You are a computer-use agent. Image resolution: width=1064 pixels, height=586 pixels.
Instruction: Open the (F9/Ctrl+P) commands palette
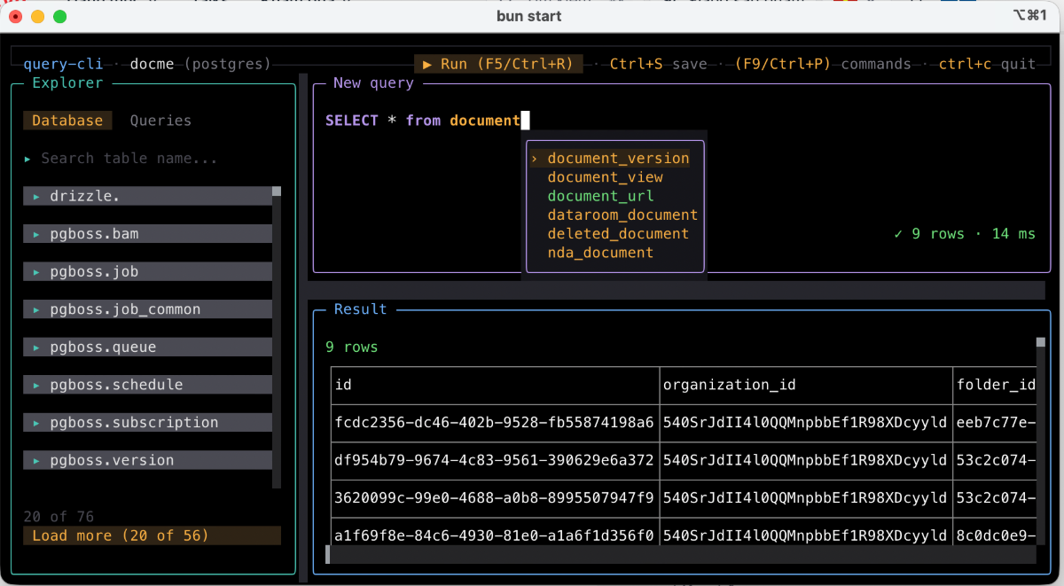click(x=823, y=64)
